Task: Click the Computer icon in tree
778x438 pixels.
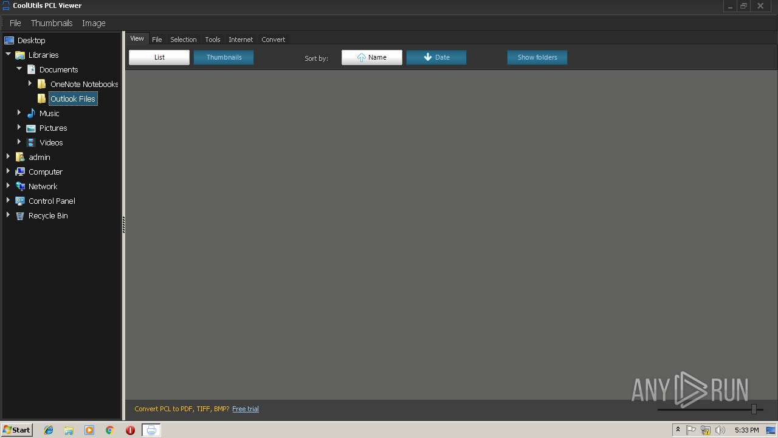Action: click(20, 172)
